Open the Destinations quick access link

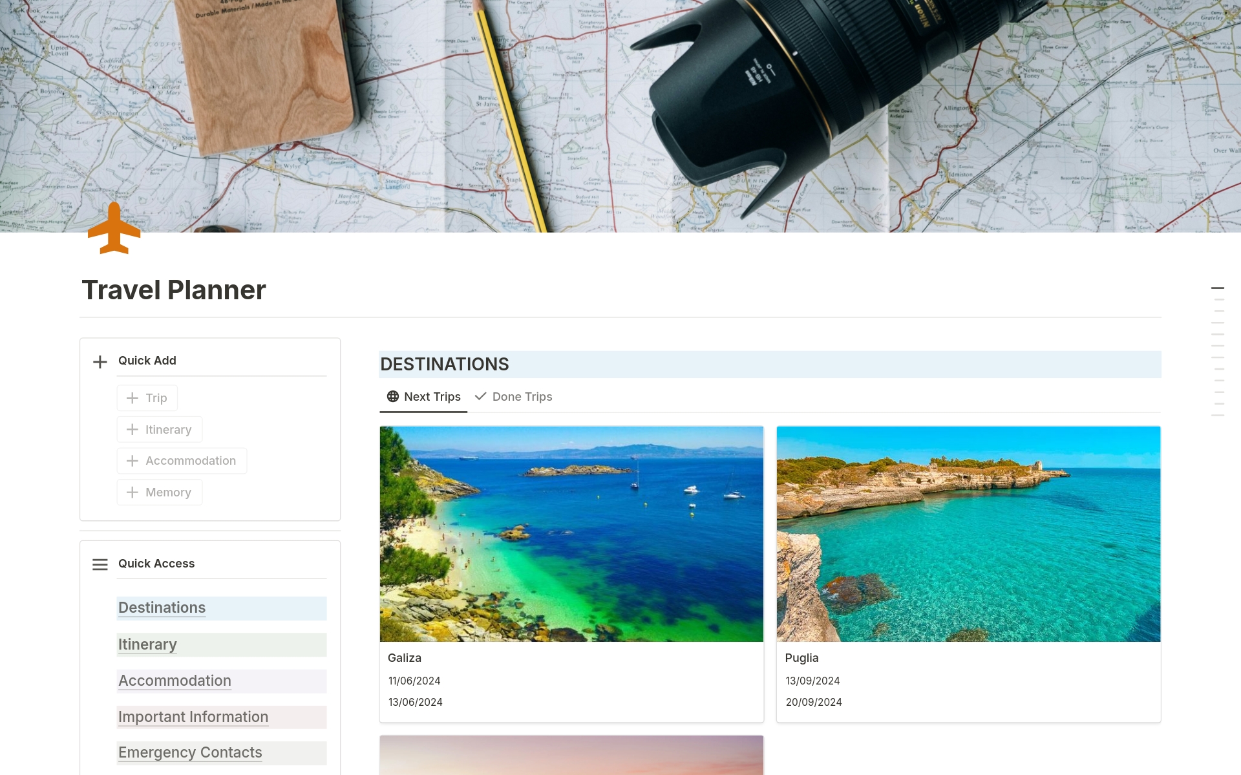tap(162, 608)
